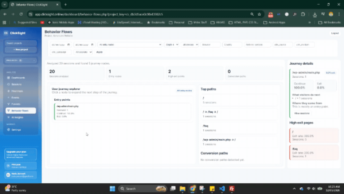The width and height of the screenshot is (344, 194).
Task: Expand the All devices dropdown
Action: pyautogui.click(x=189, y=45)
